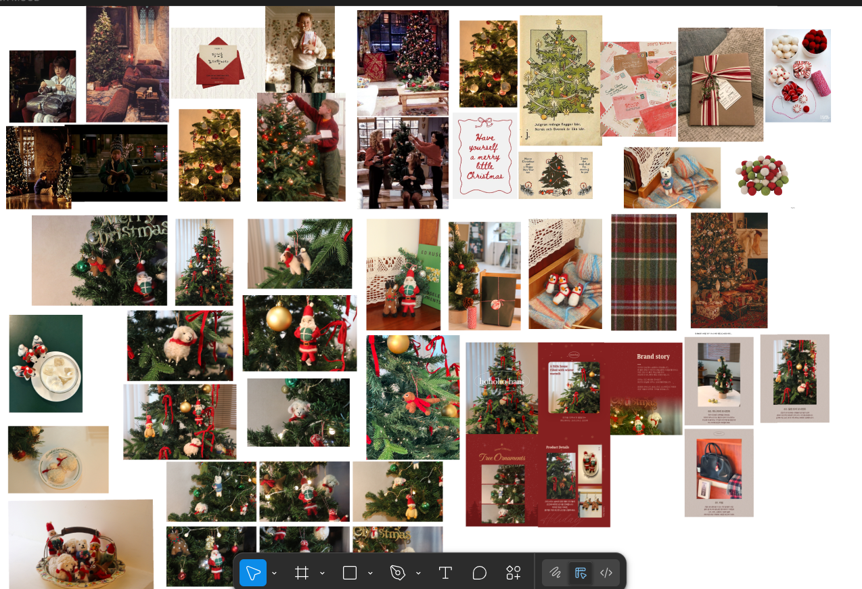Click the 'Product Details' panel
The image size is (862, 589).
click(574, 480)
